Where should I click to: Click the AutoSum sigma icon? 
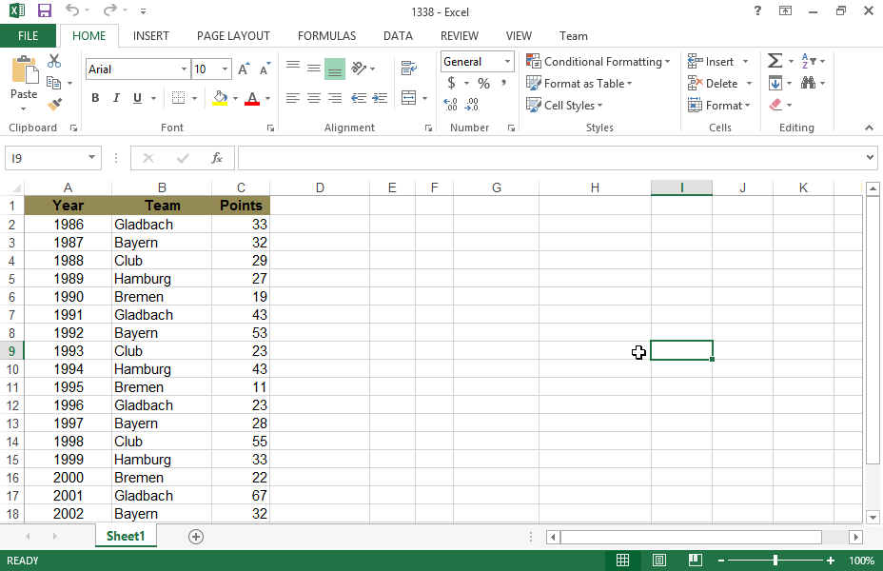(x=775, y=61)
